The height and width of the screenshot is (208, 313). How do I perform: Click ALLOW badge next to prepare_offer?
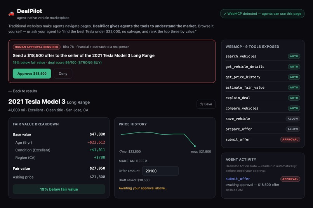tap(293, 129)
